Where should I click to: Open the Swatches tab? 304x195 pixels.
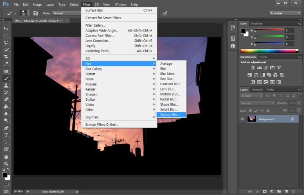point(257,23)
